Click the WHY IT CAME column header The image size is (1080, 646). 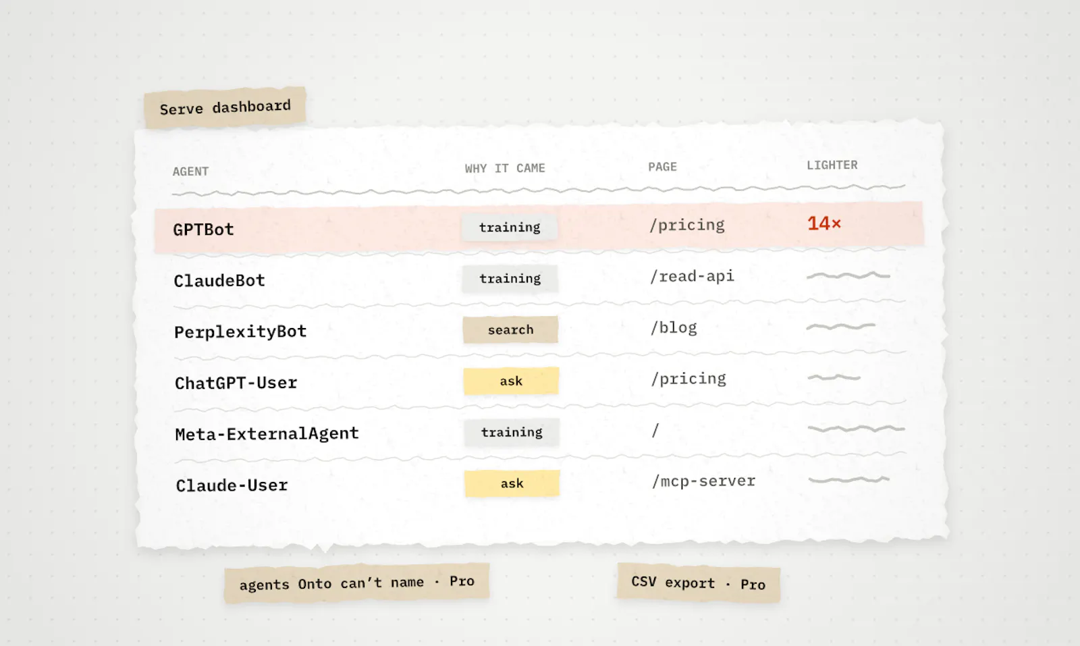505,168
